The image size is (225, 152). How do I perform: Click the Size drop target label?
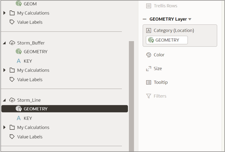158,68
